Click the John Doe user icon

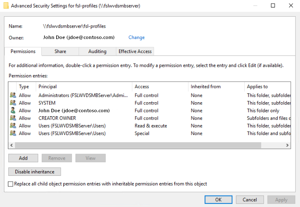pyautogui.click(x=12, y=111)
